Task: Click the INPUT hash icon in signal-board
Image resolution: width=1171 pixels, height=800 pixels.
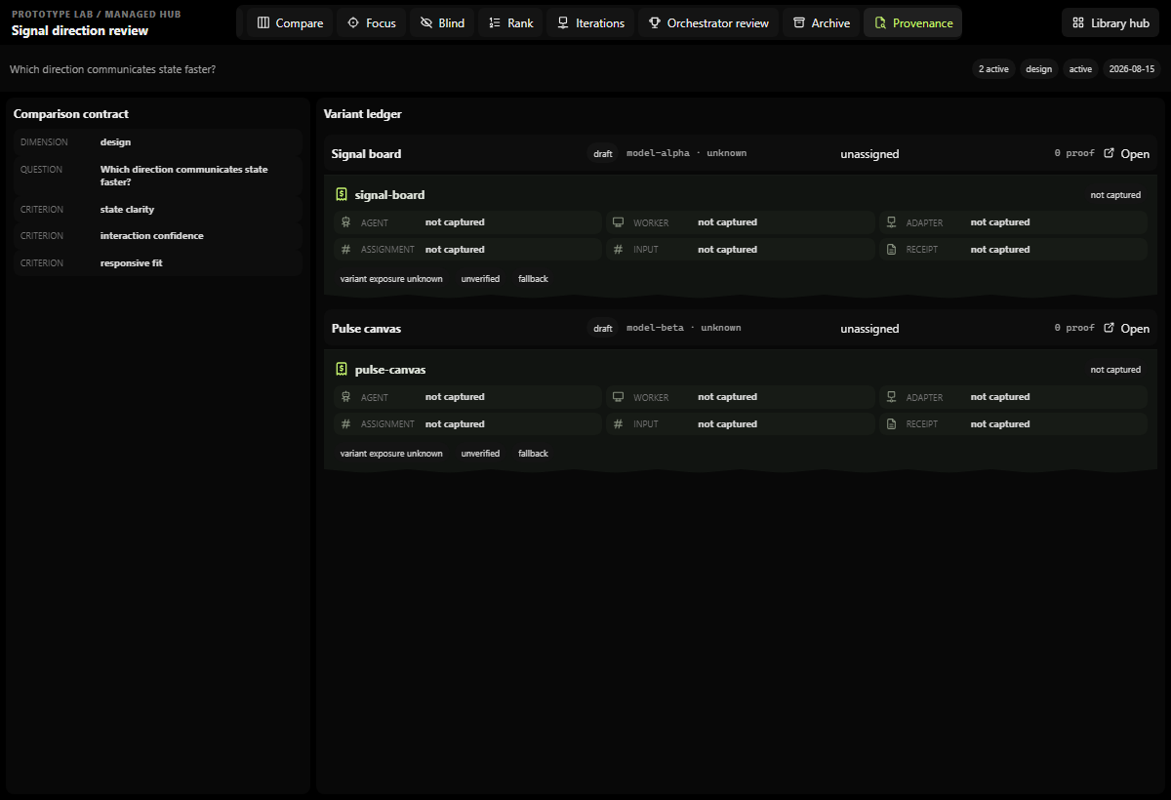Action: [618, 250]
